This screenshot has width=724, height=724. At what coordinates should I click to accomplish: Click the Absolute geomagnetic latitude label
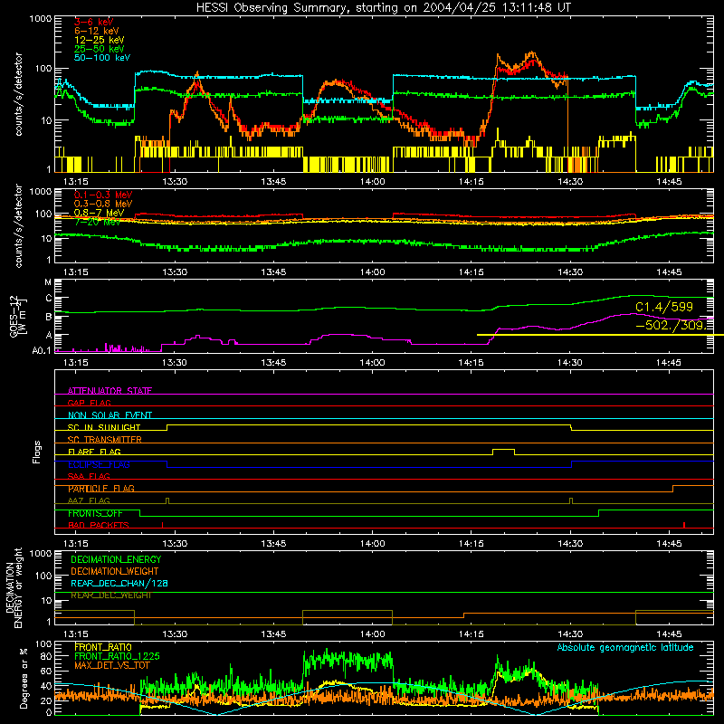(x=625, y=647)
